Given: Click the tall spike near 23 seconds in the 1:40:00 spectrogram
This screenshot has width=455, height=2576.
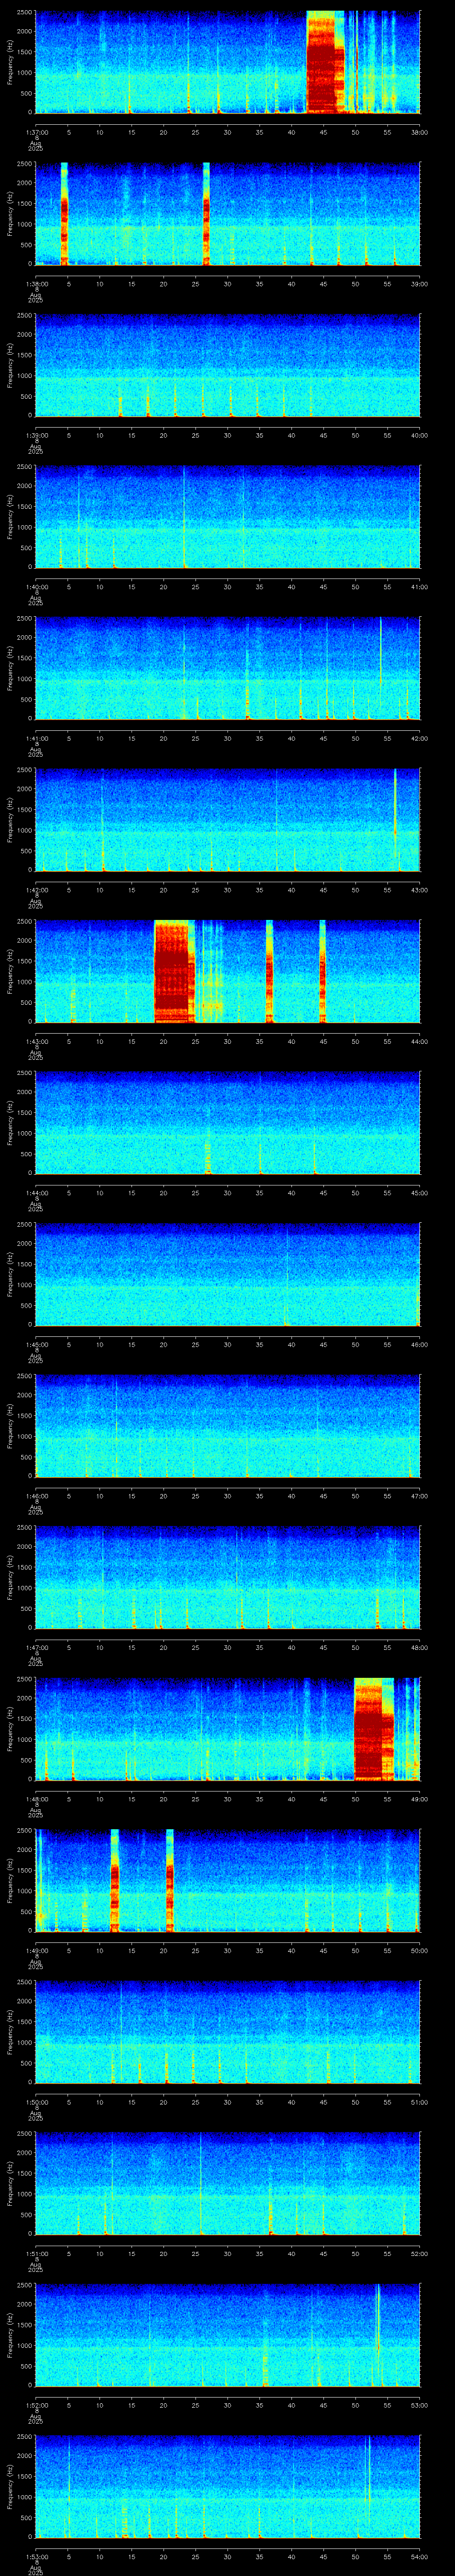Looking at the screenshot, I should coord(184,516).
